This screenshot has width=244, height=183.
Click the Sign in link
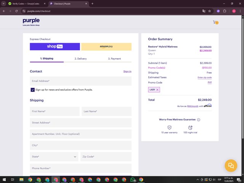[x=127, y=71]
